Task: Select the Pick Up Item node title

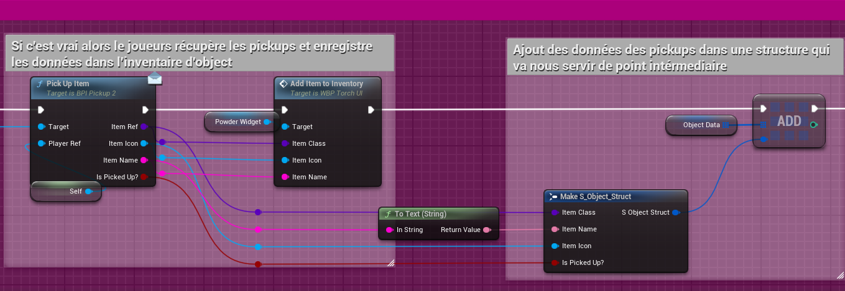Action: [x=68, y=84]
